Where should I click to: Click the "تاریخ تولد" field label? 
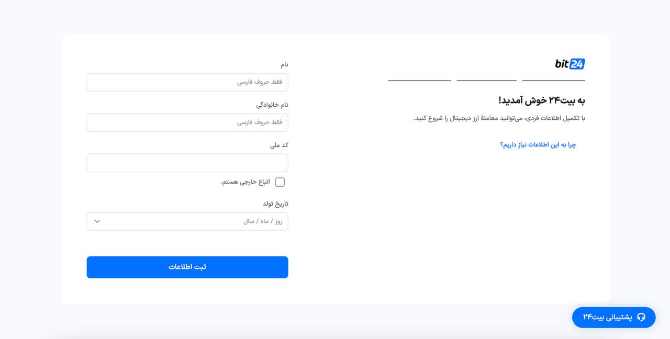point(275,204)
